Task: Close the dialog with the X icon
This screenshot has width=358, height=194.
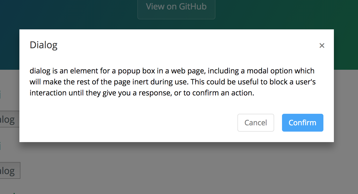Action: 322,46
